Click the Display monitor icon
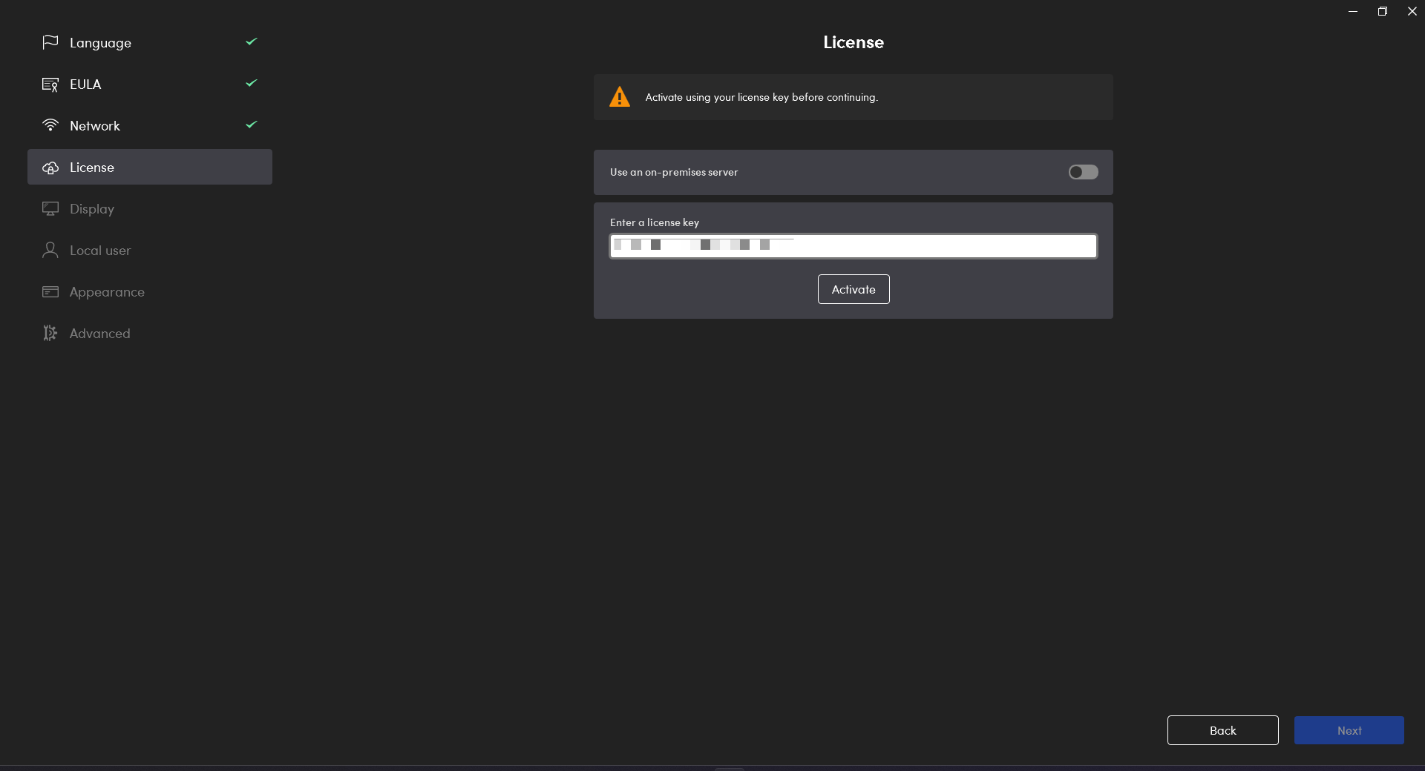The image size is (1425, 771). click(50, 209)
